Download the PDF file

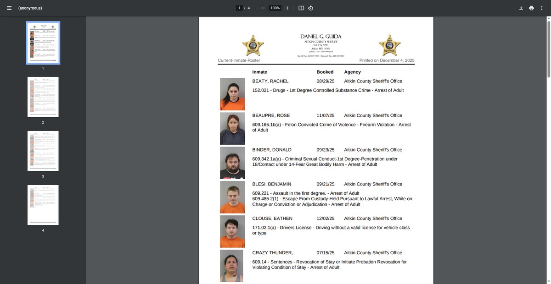pyautogui.click(x=521, y=8)
